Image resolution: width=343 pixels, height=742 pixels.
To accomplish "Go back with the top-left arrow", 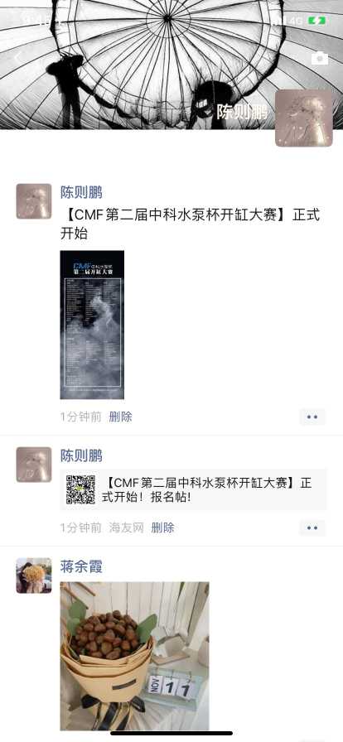I will 17,58.
